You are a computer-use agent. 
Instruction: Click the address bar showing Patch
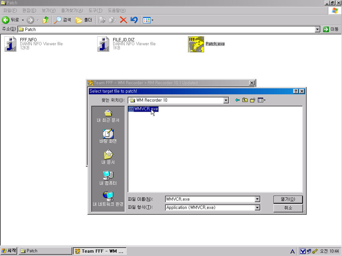click(166, 29)
